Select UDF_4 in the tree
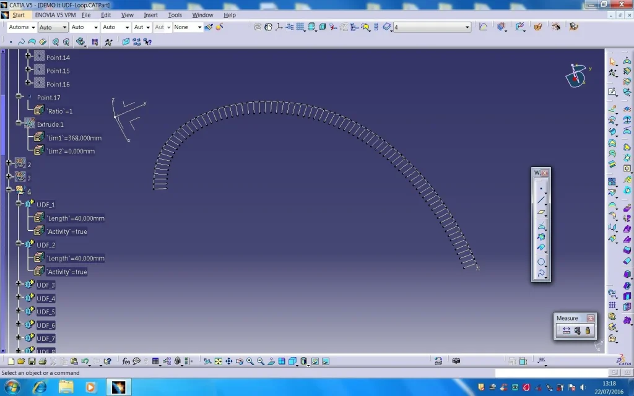The height and width of the screenshot is (396, 634). click(46, 299)
